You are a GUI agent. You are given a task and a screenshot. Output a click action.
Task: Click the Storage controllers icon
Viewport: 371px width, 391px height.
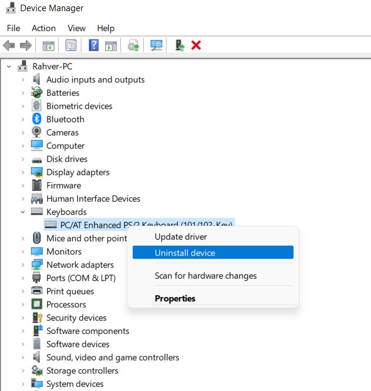pos(37,370)
